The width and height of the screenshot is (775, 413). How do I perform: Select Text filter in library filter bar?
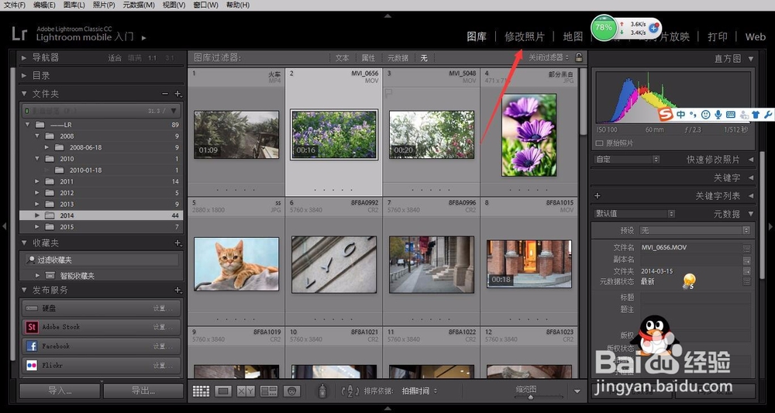coord(342,58)
